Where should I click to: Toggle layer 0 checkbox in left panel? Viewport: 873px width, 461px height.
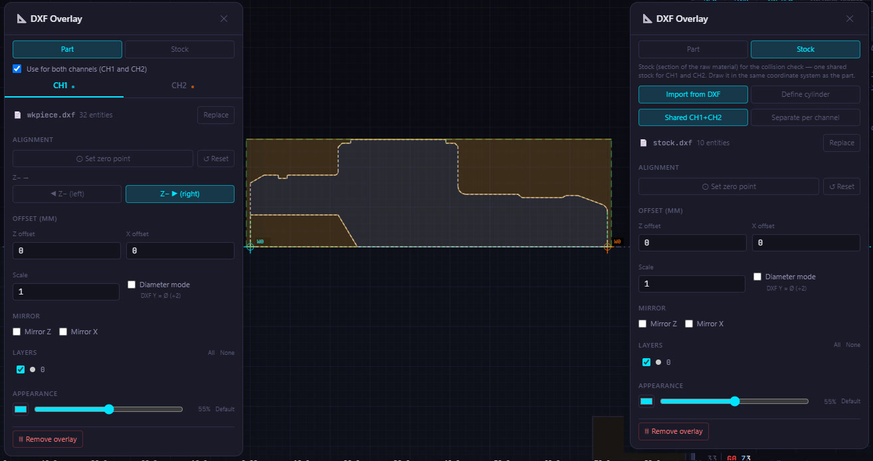21,369
